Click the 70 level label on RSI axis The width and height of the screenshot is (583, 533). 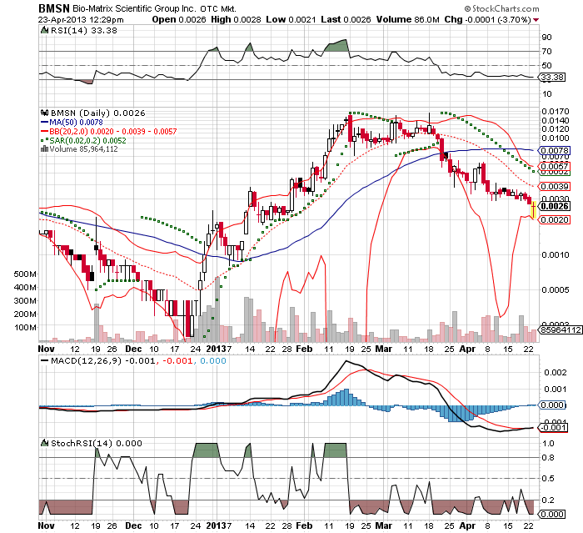(x=547, y=52)
